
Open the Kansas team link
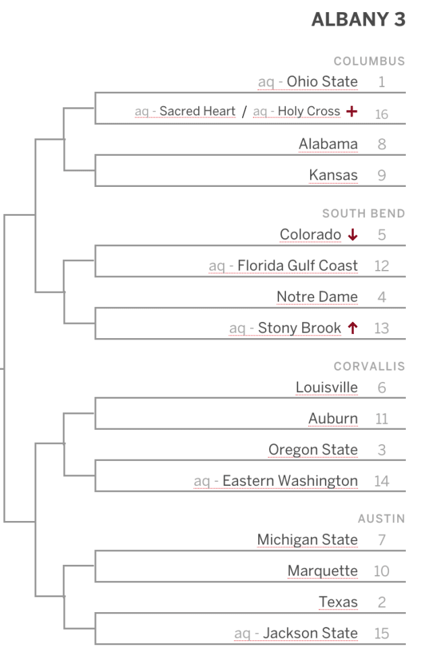[333, 175]
